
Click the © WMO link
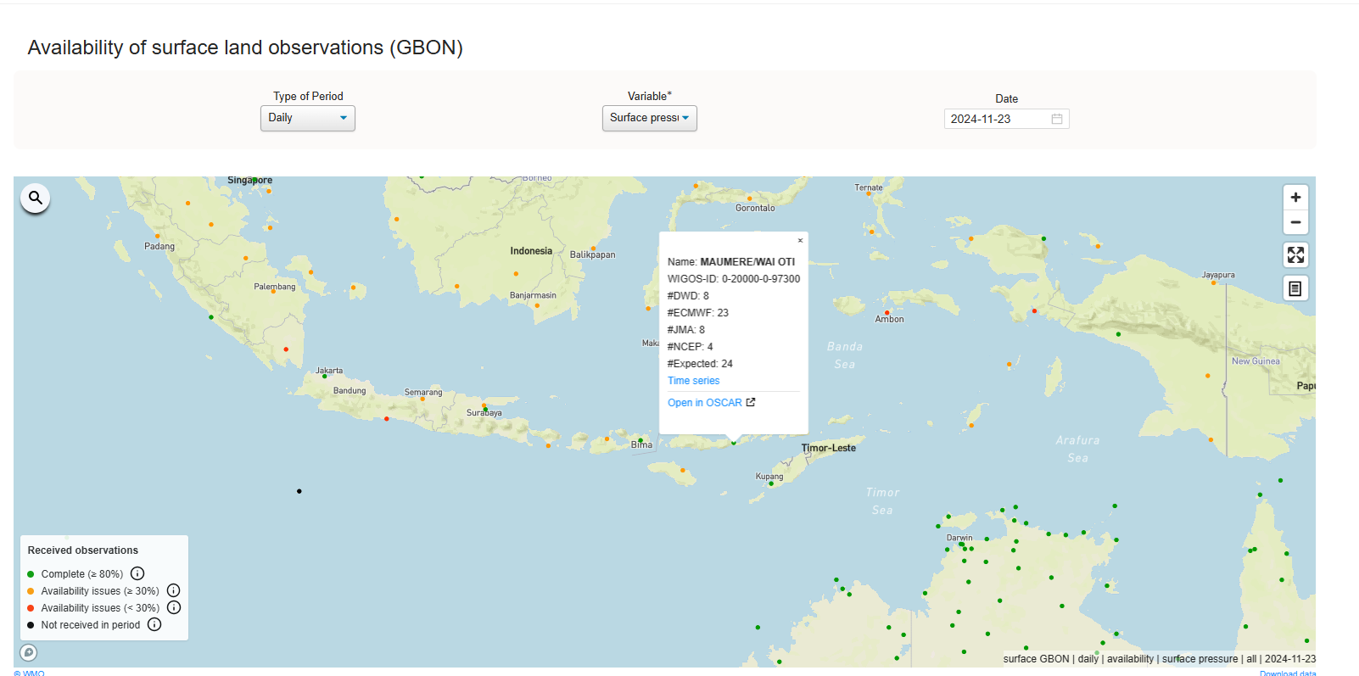coord(30,673)
